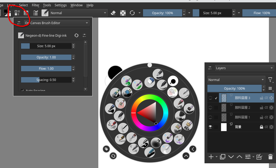Open the tag icon on popup palette
Screen dimensions: 276x168
click(106, 149)
